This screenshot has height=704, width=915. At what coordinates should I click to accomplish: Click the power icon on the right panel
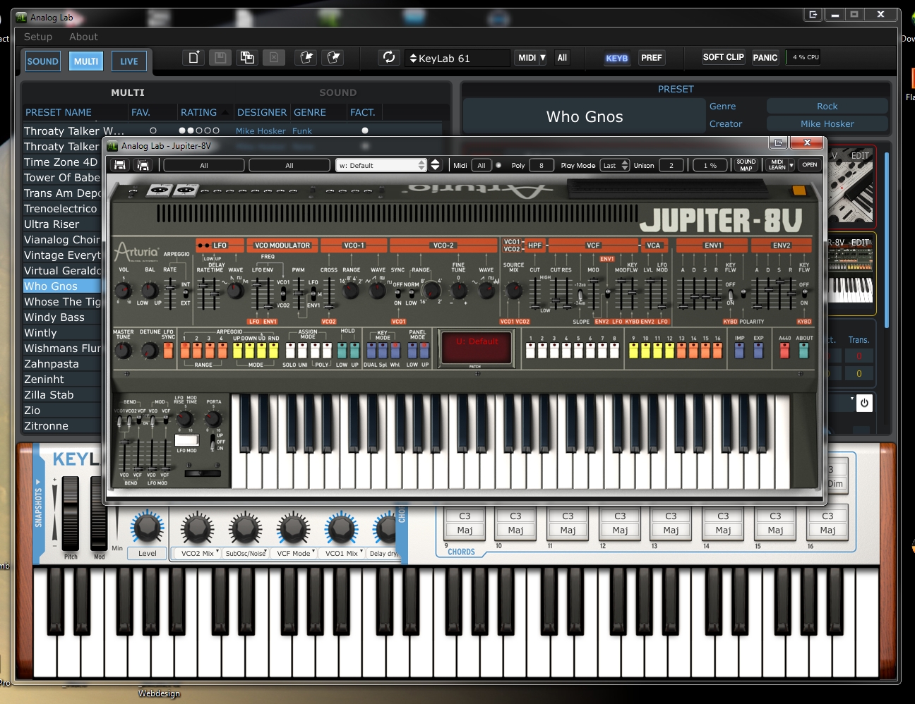pos(864,403)
